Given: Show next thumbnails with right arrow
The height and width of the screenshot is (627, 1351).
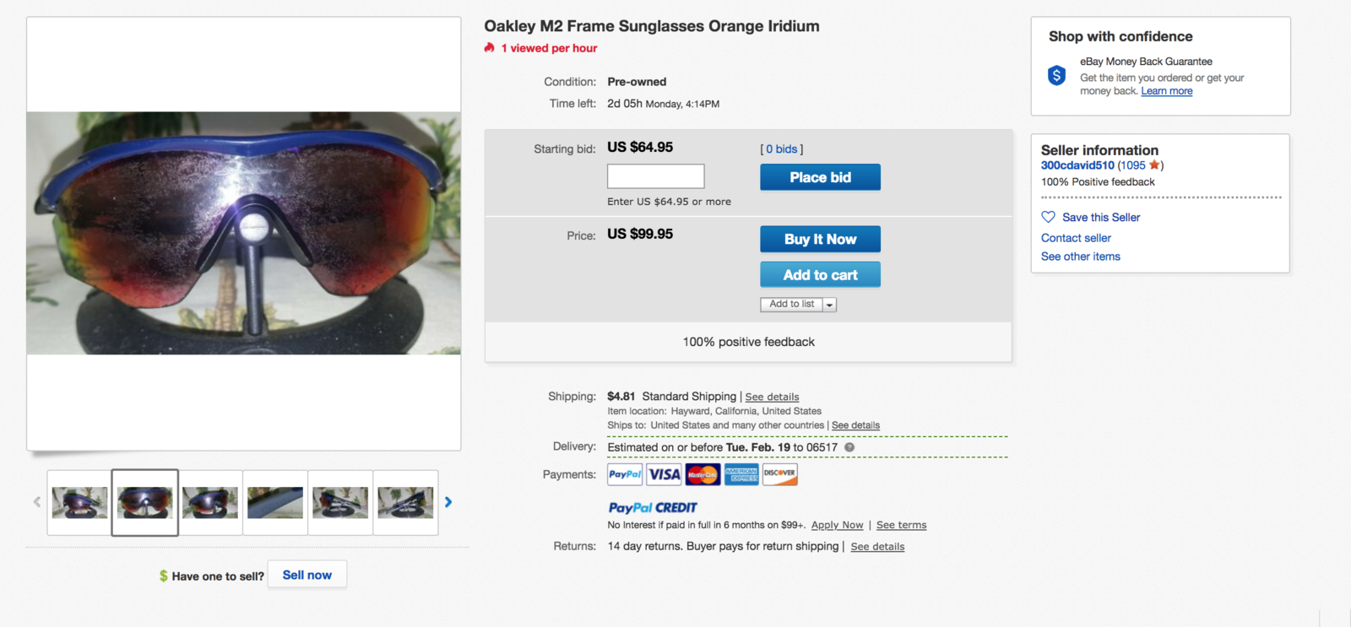Looking at the screenshot, I should [x=448, y=502].
